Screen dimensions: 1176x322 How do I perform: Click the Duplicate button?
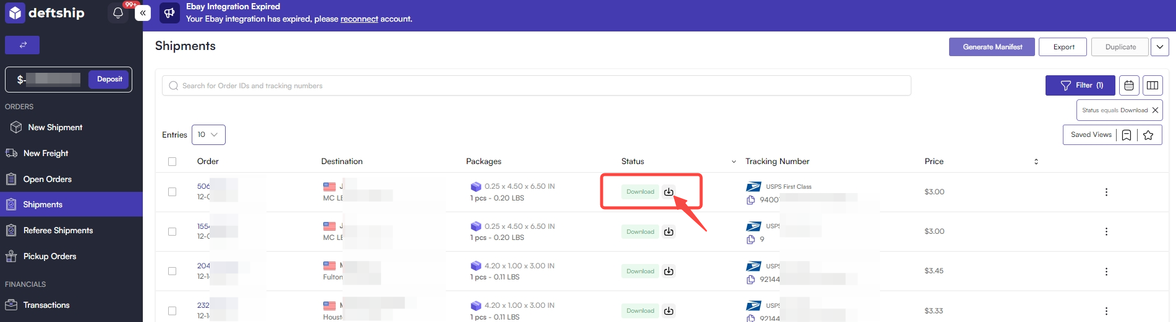[x=1120, y=47]
